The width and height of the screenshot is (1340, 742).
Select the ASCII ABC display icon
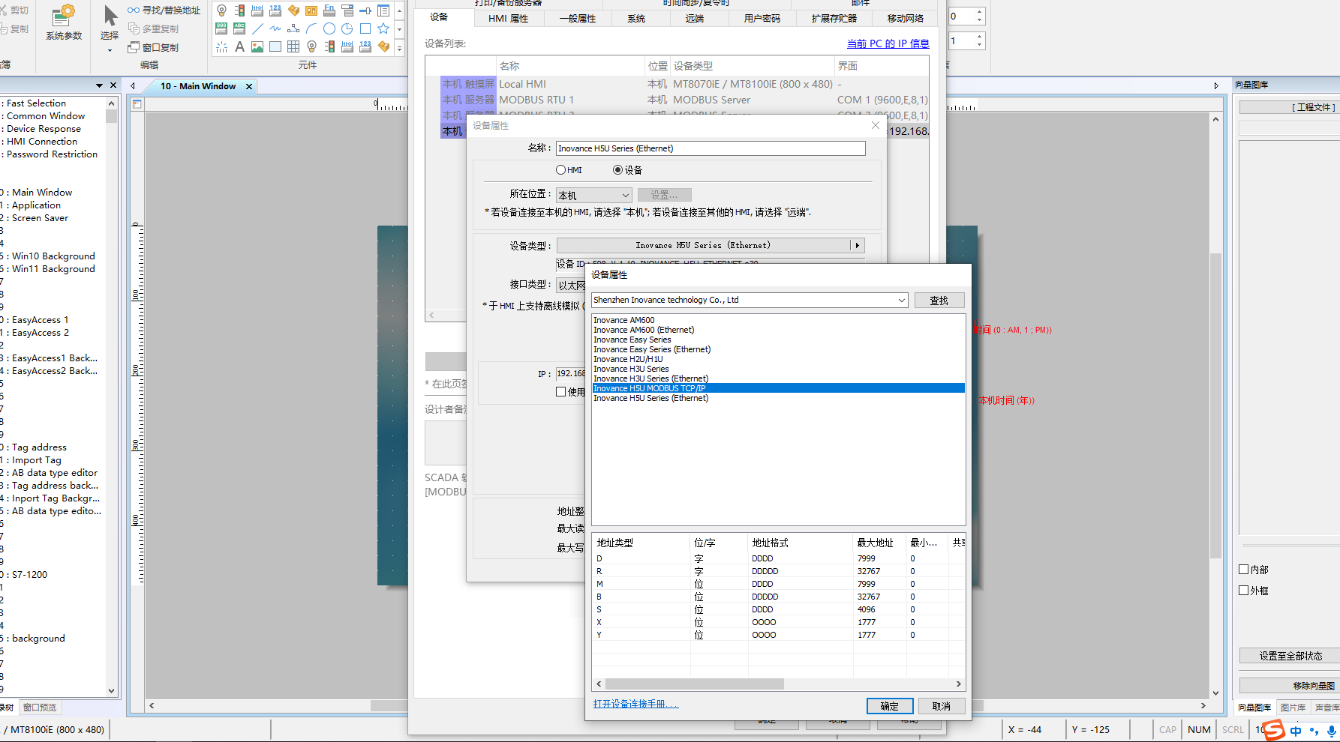click(239, 28)
